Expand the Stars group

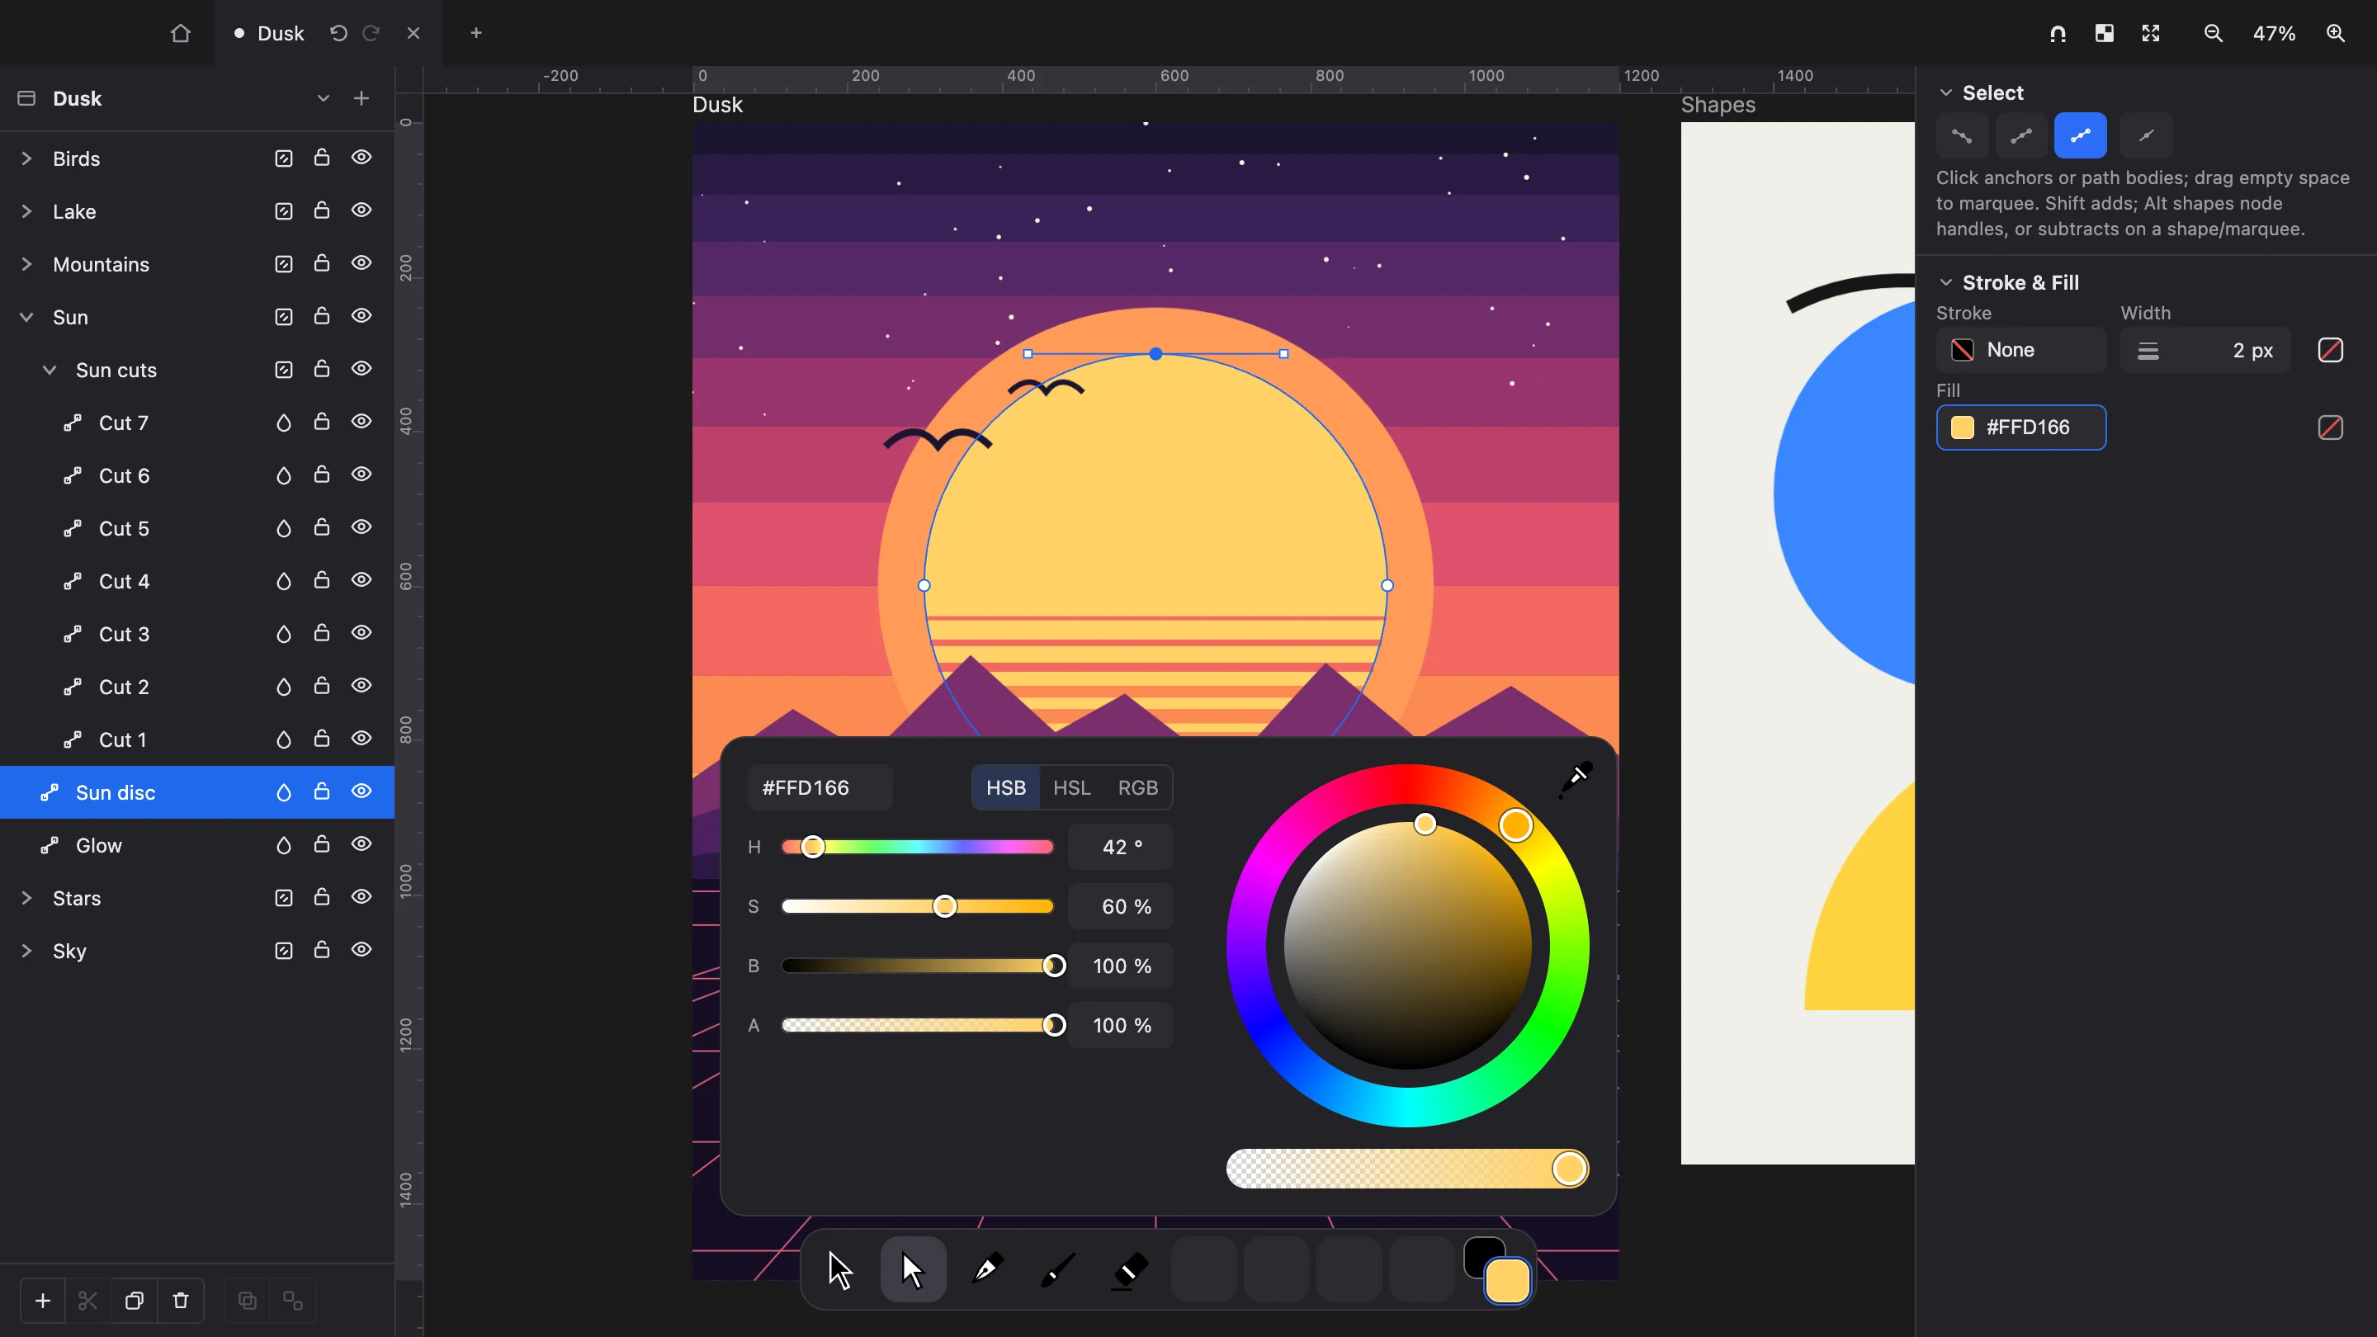coord(26,898)
